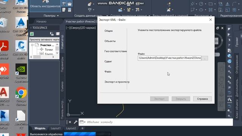Click the ellipse draw tool icon
242x136 pixels.
point(201,10)
